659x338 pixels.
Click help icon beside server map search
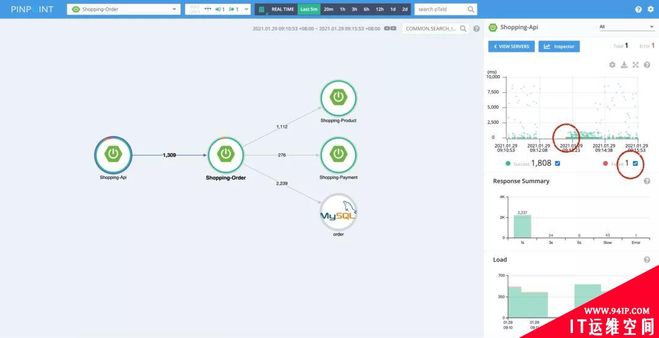point(476,29)
